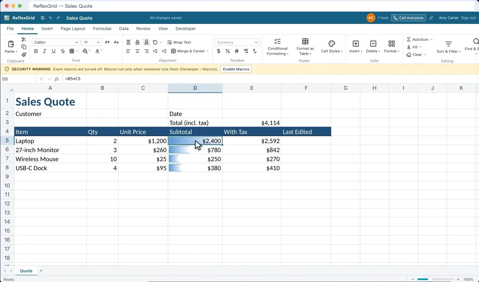
Task: Apply bottom vertical alignment
Action: (147, 42)
